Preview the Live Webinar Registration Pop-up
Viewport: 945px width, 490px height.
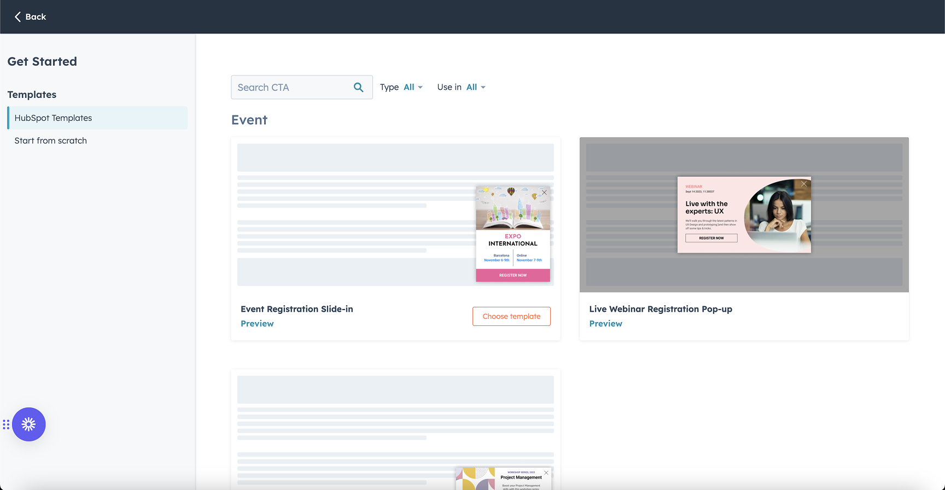click(x=605, y=324)
